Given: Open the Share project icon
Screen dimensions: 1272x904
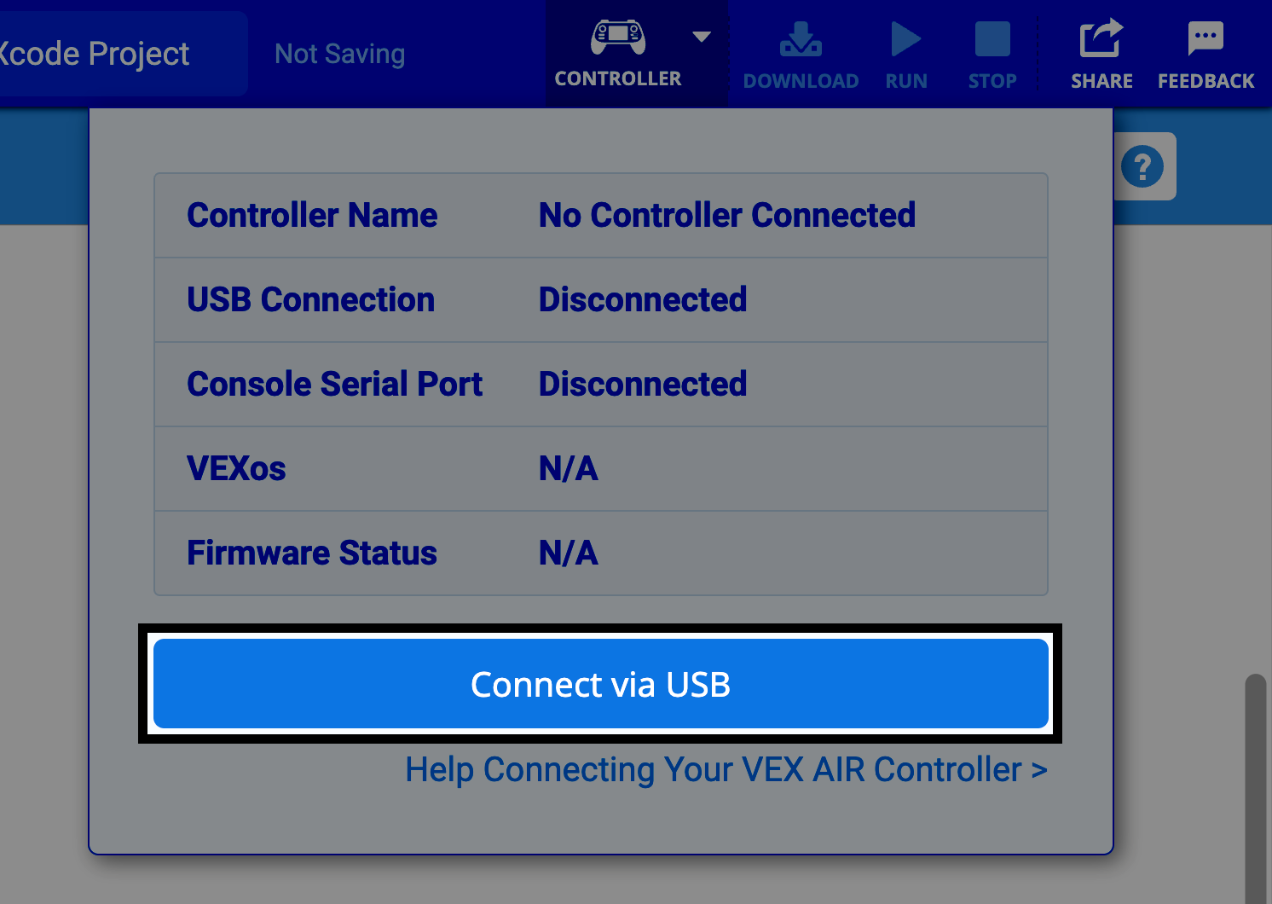Looking at the screenshot, I should tap(1101, 38).
